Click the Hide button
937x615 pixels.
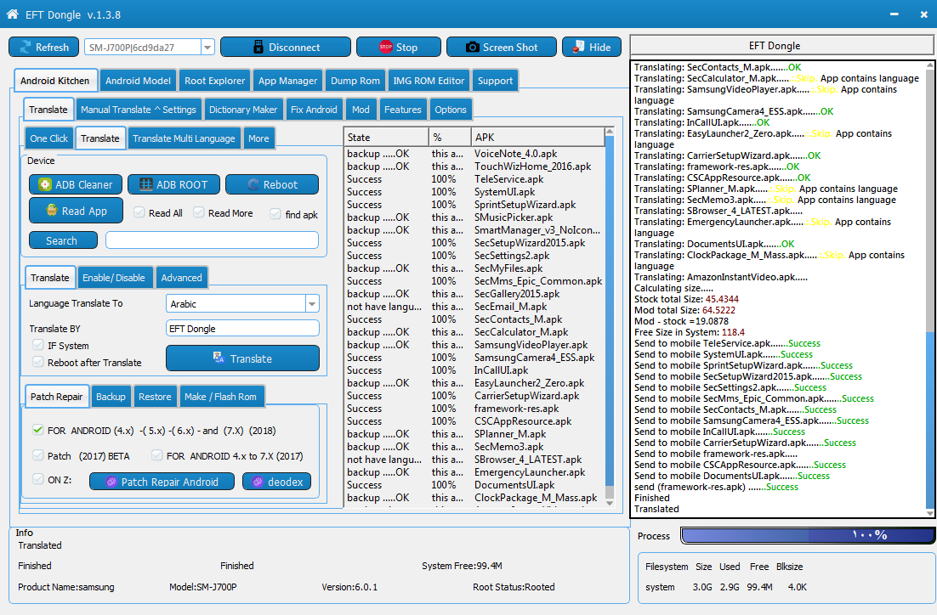[592, 48]
